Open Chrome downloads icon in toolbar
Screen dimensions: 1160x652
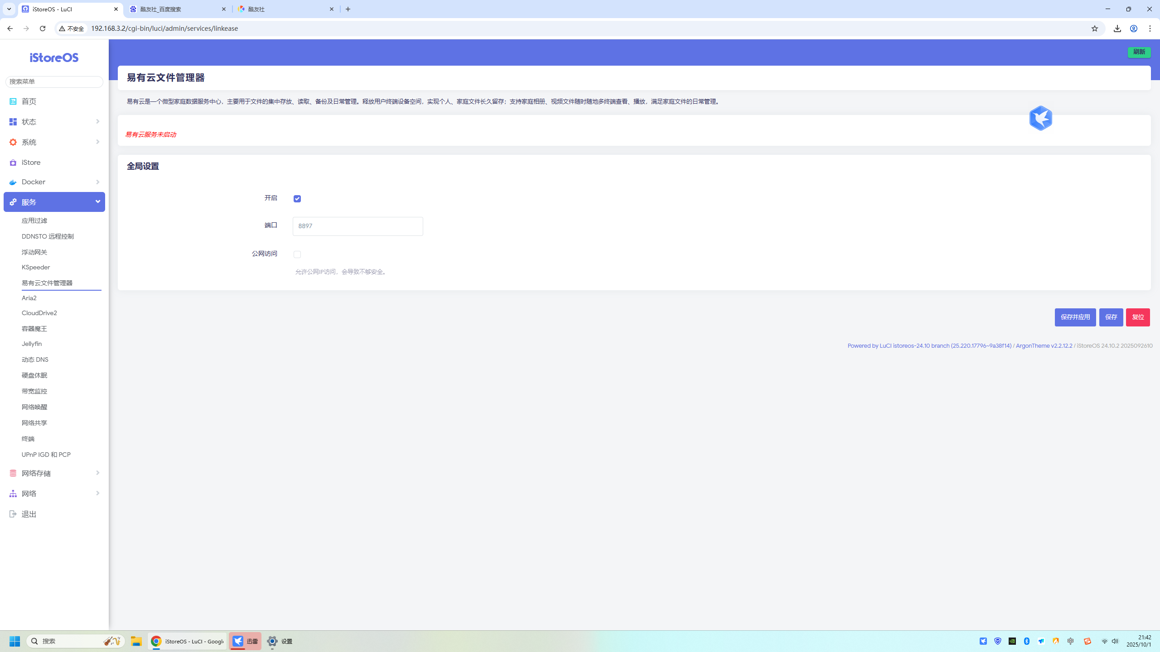tap(1117, 29)
